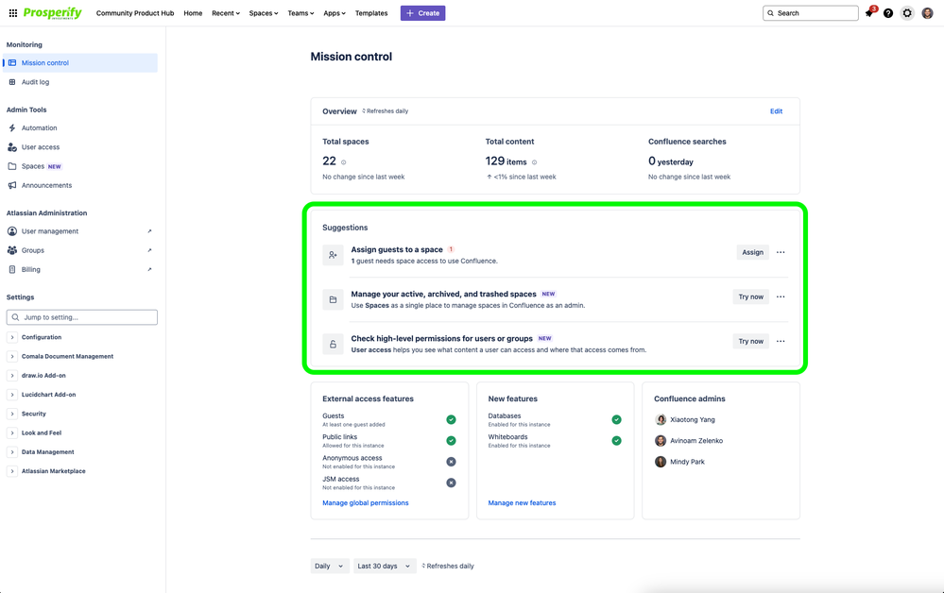Open Templates in the top navigation
The image size is (944, 593).
[x=371, y=13]
